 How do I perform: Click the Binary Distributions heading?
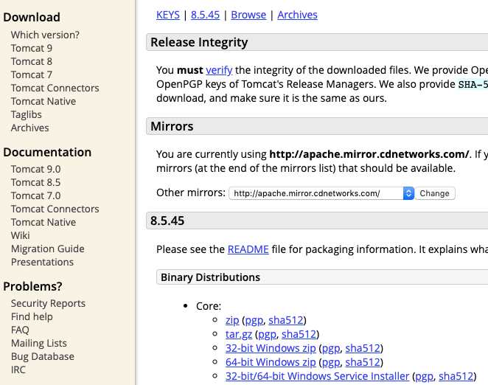point(210,277)
